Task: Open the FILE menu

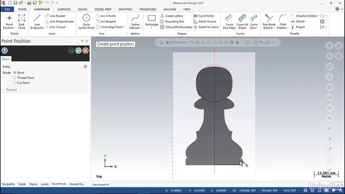Action: point(7,9)
